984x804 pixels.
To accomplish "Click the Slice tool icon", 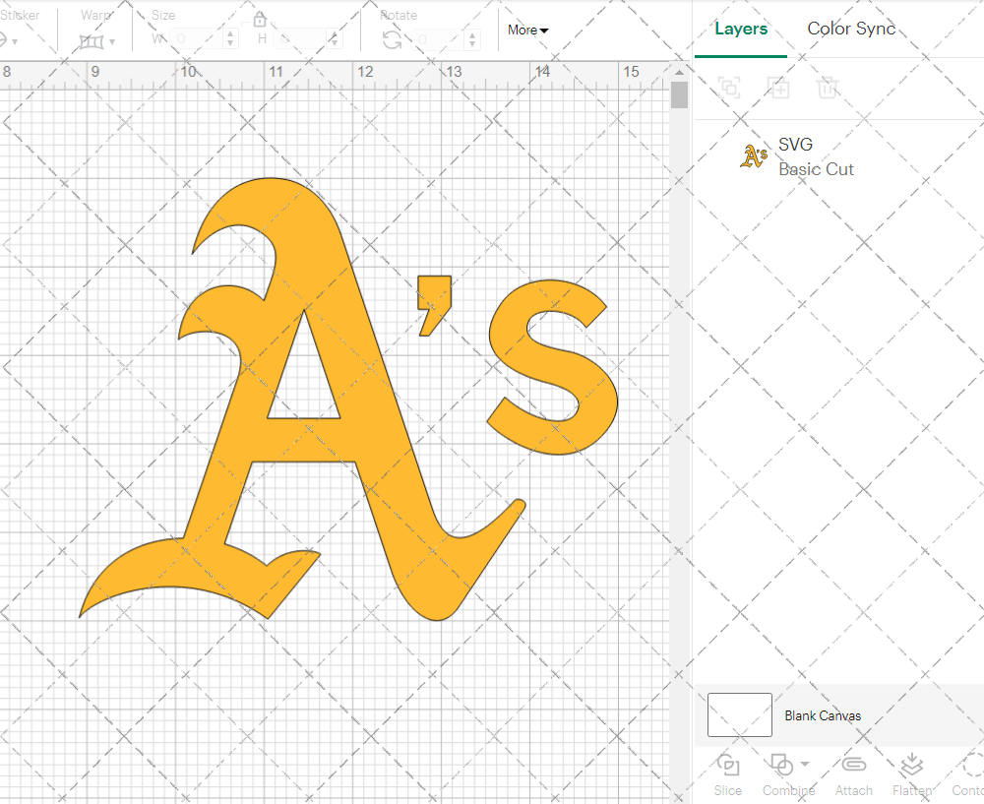I will pyautogui.click(x=728, y=766).
